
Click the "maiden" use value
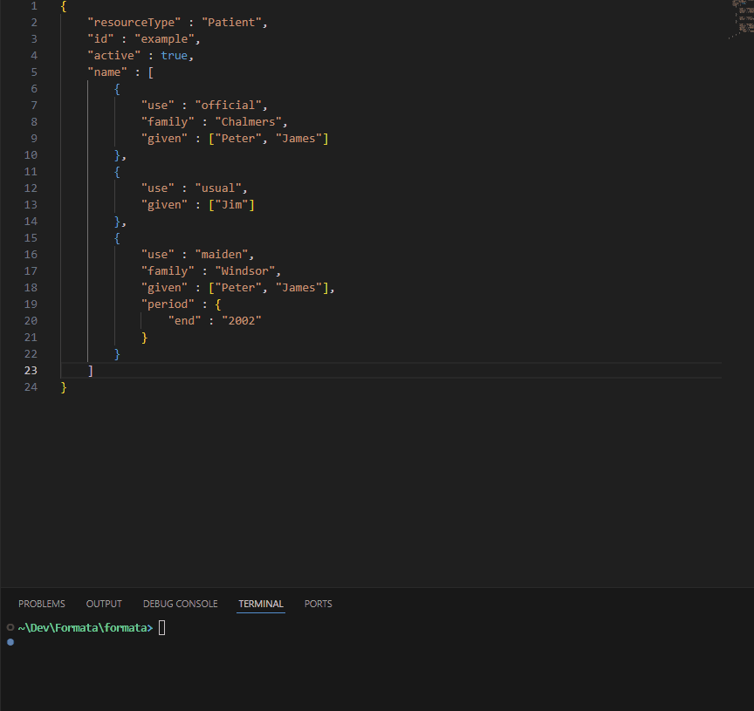tap(223, 255)
